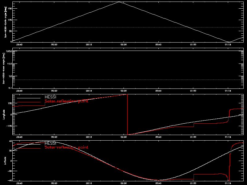Image resolution: width=247 pixels, height=185 pixels.
Task: Click 01:00 time label under Latitude plot
Action: tap(193, 183)
